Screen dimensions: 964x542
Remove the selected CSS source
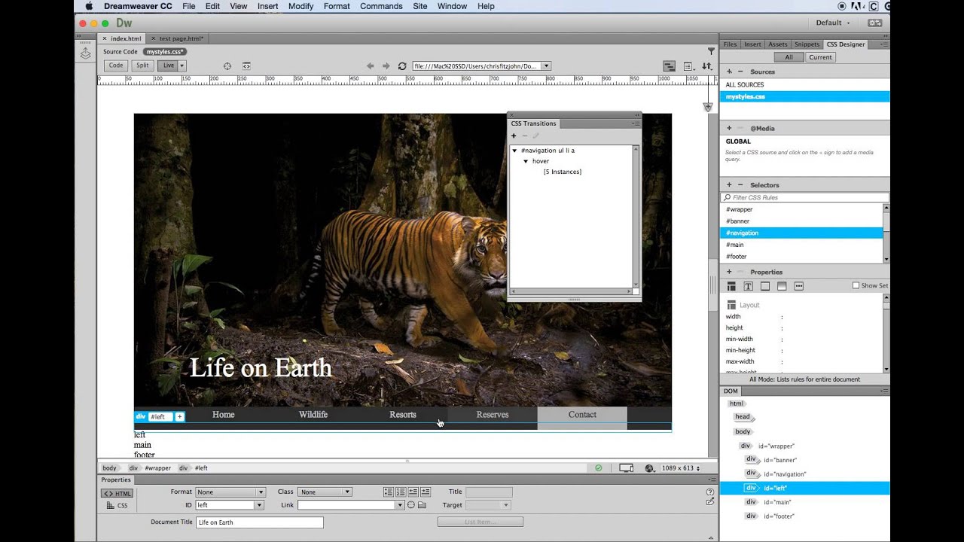740,72
